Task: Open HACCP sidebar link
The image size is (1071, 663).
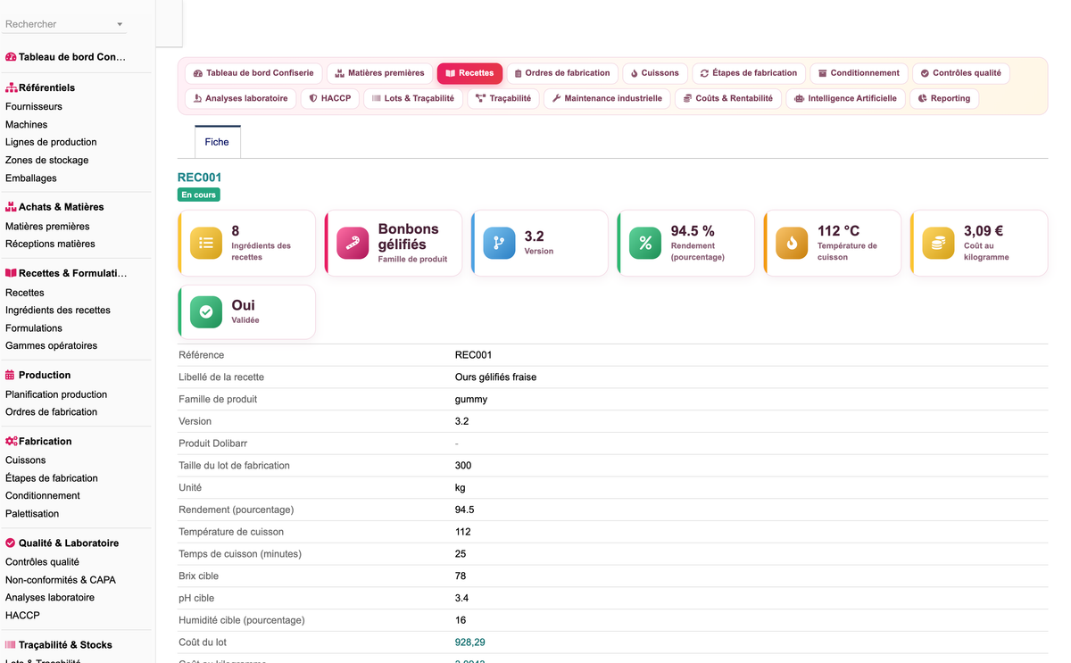Action: (22, 616)
